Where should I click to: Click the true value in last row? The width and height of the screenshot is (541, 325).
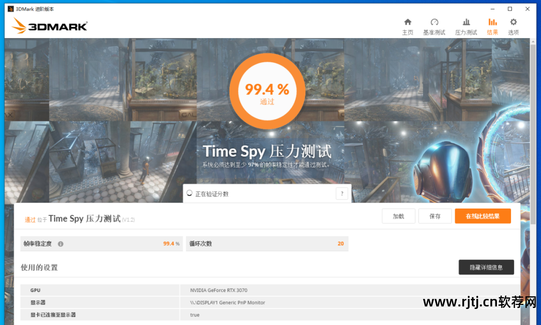click(194, 315)
